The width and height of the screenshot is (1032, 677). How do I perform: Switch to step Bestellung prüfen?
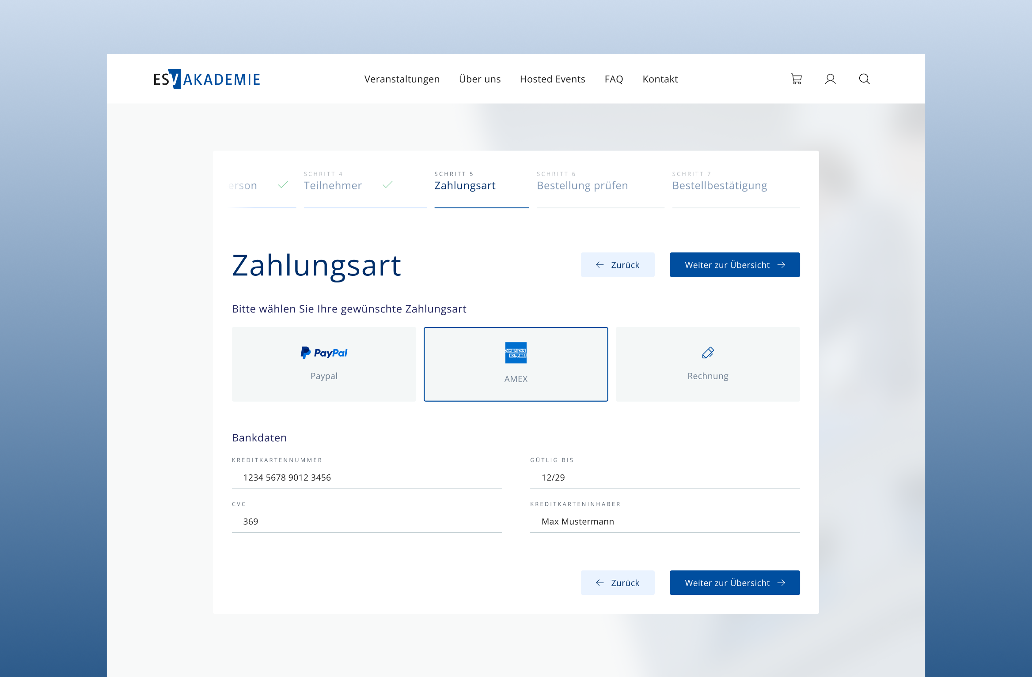pyautogui.click(x=582, y=185)
